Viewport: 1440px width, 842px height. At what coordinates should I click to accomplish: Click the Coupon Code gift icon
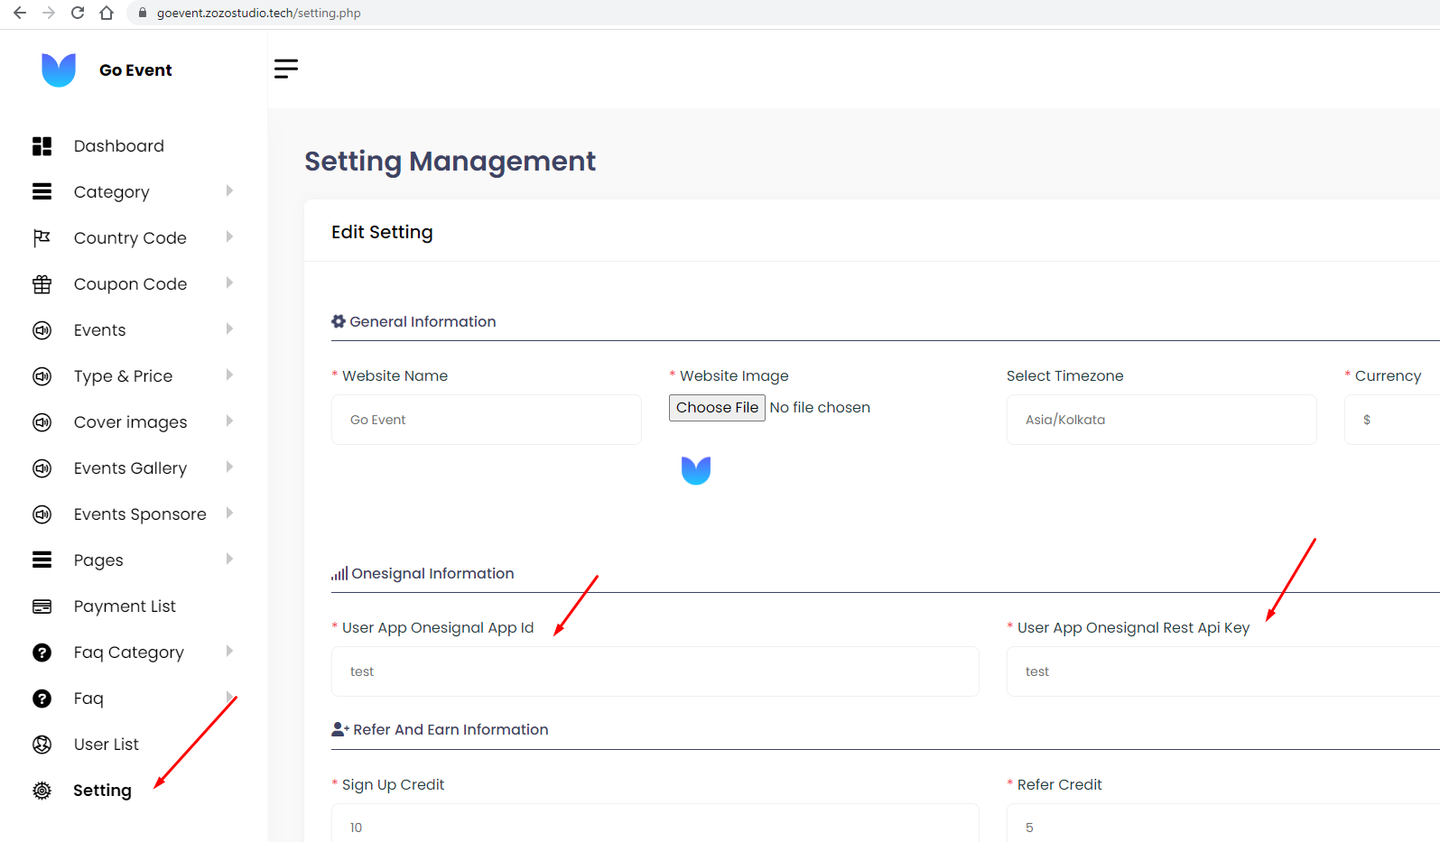pos(42,284)
